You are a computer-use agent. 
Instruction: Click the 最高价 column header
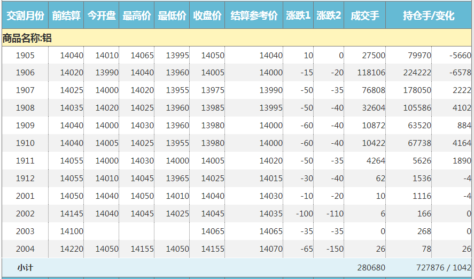tap(137, 16)
